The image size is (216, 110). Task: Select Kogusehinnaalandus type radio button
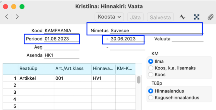[151, 98]
